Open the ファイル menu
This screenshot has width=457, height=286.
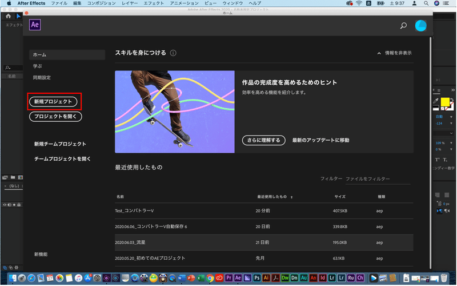point(59,3)
